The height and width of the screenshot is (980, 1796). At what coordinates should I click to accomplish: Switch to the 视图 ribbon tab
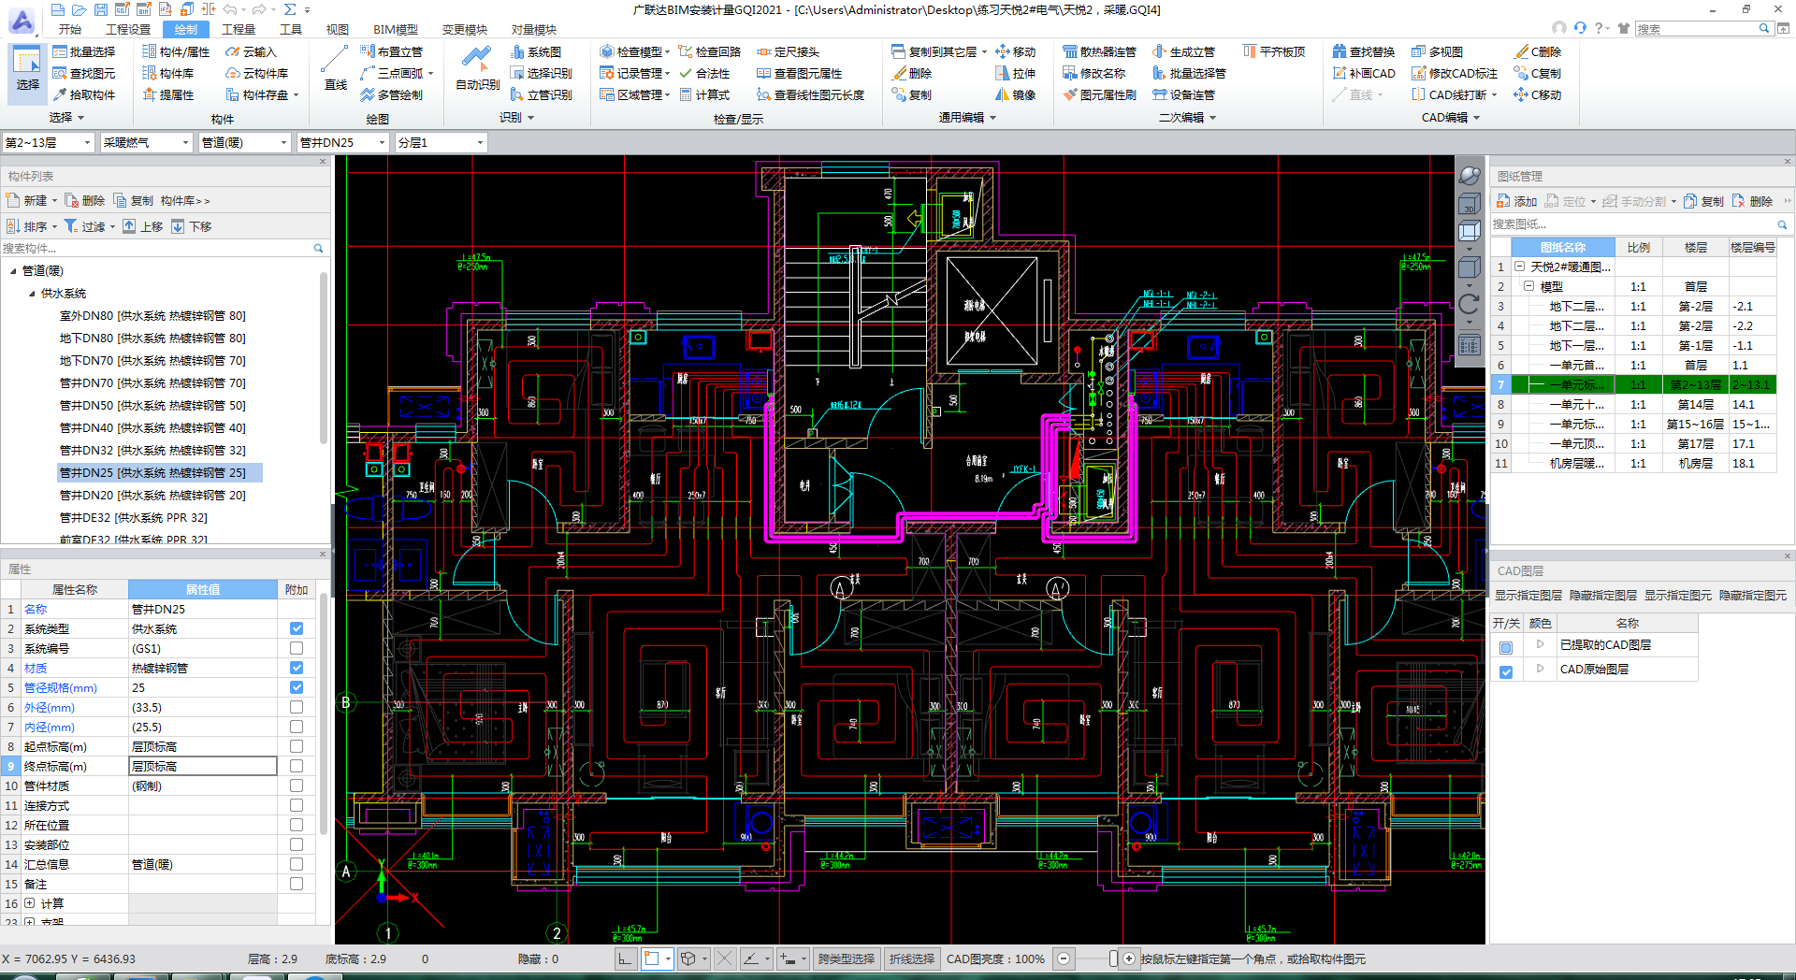(x=338, y=30)
